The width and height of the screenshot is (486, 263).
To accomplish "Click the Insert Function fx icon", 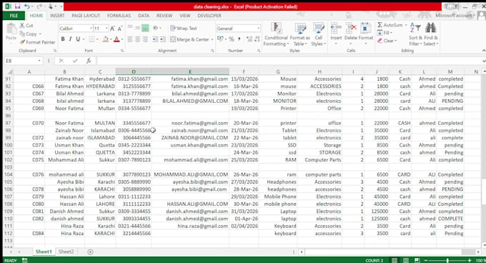I will click(x=89, y=61).
